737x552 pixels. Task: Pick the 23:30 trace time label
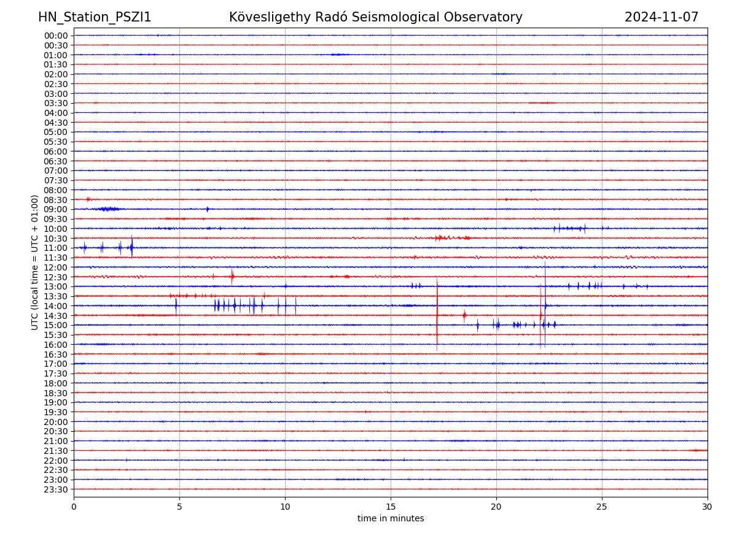click(x=56, y=489)
